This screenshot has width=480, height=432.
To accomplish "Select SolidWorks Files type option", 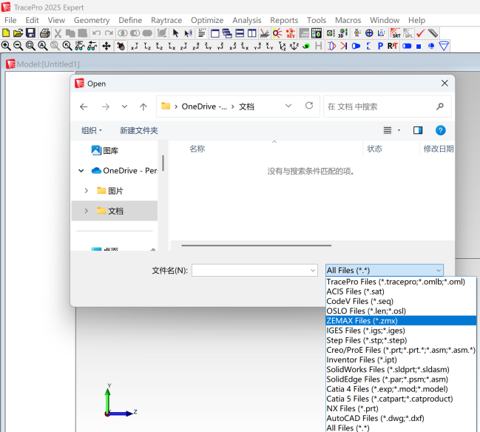I will pos(388,369).
